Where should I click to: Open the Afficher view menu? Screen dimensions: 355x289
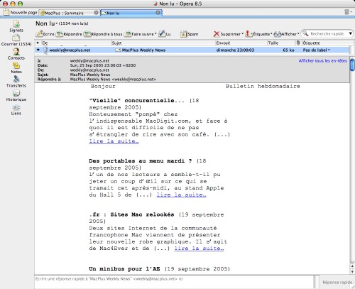(287, 34)
